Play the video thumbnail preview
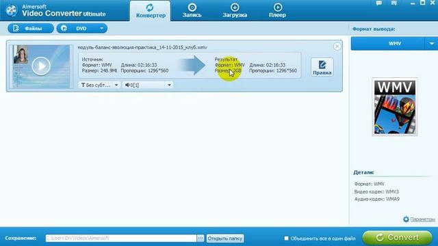Image resolution: width=438 pixels, height=246 pixels. pyautogui.click(x=41, y=66)
